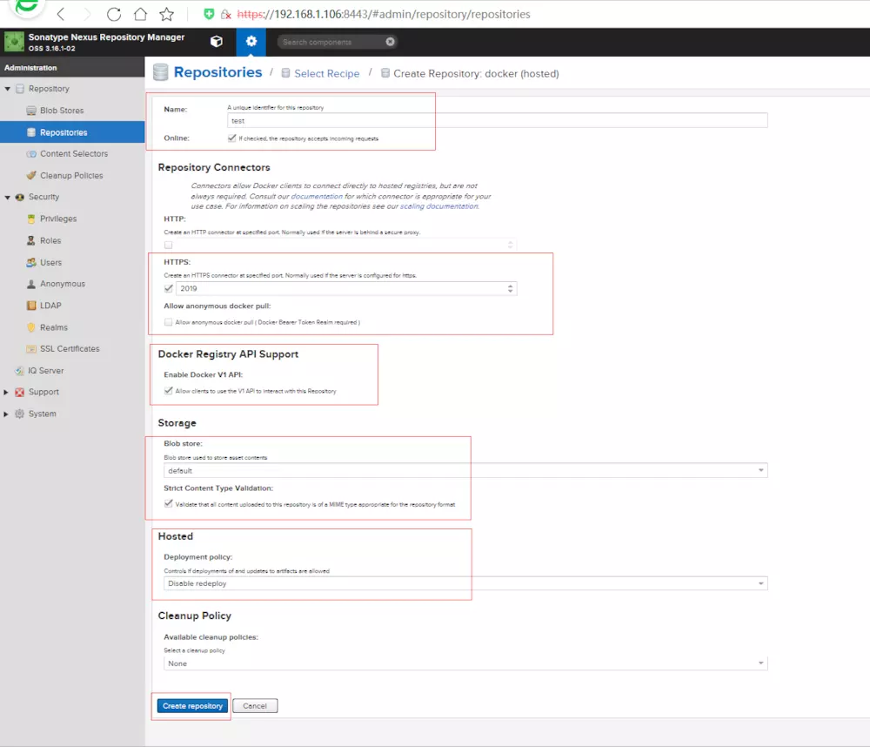Viewport: 870px width, 747px height.
Task: Click the Roles icon
Action: click(31, 240)
